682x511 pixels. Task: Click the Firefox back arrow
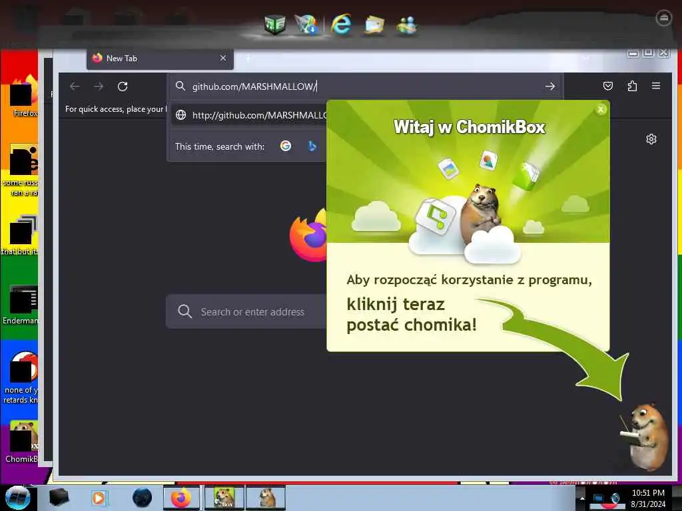coord(75,86)
